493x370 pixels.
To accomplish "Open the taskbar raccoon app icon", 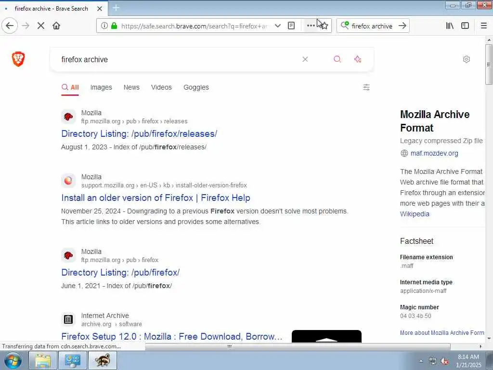I will coord(103,360).
